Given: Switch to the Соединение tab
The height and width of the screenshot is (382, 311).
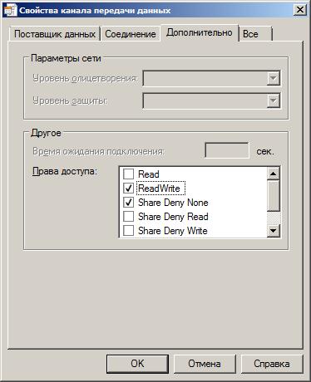Looking at the screenshot, I should (x=131, y=34).
